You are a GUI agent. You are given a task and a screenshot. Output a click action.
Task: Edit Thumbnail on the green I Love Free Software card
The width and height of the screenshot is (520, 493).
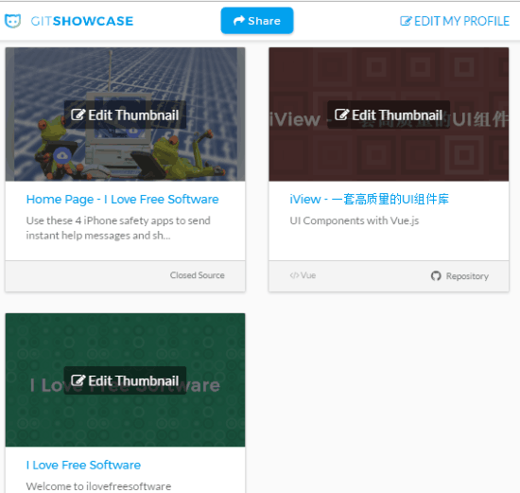125,380
